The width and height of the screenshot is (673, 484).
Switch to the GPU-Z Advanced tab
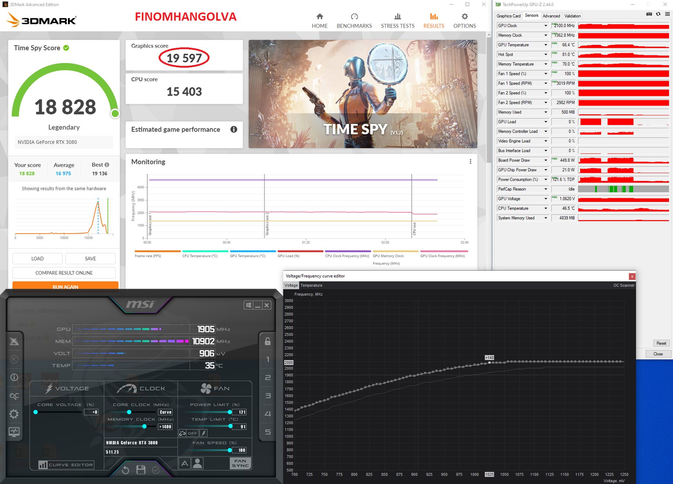pos(551,16)
